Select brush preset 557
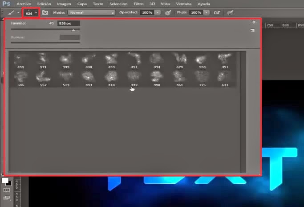This screenshot has width=304, height=207. click(x=43, y=79)
